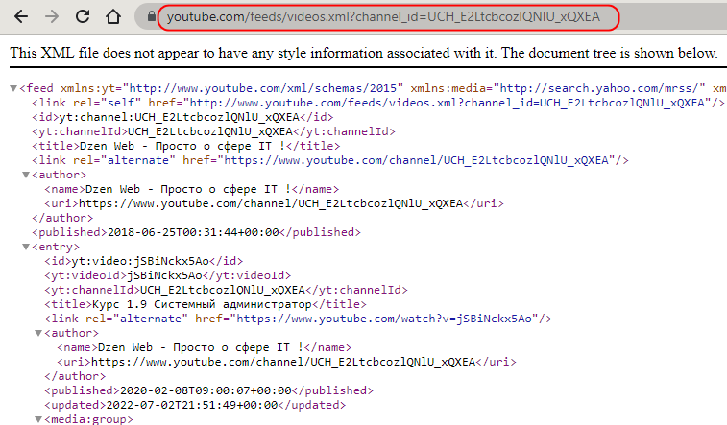
Task: Collapse the media:group element triangle
Action: point(38,419)
